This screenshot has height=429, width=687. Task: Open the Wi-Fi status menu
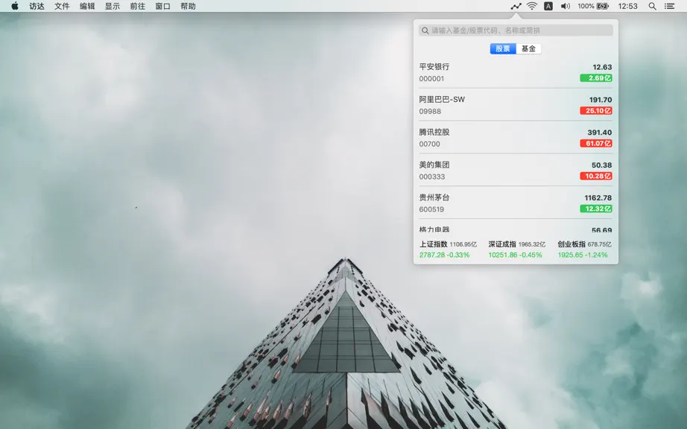click(532, 6)
